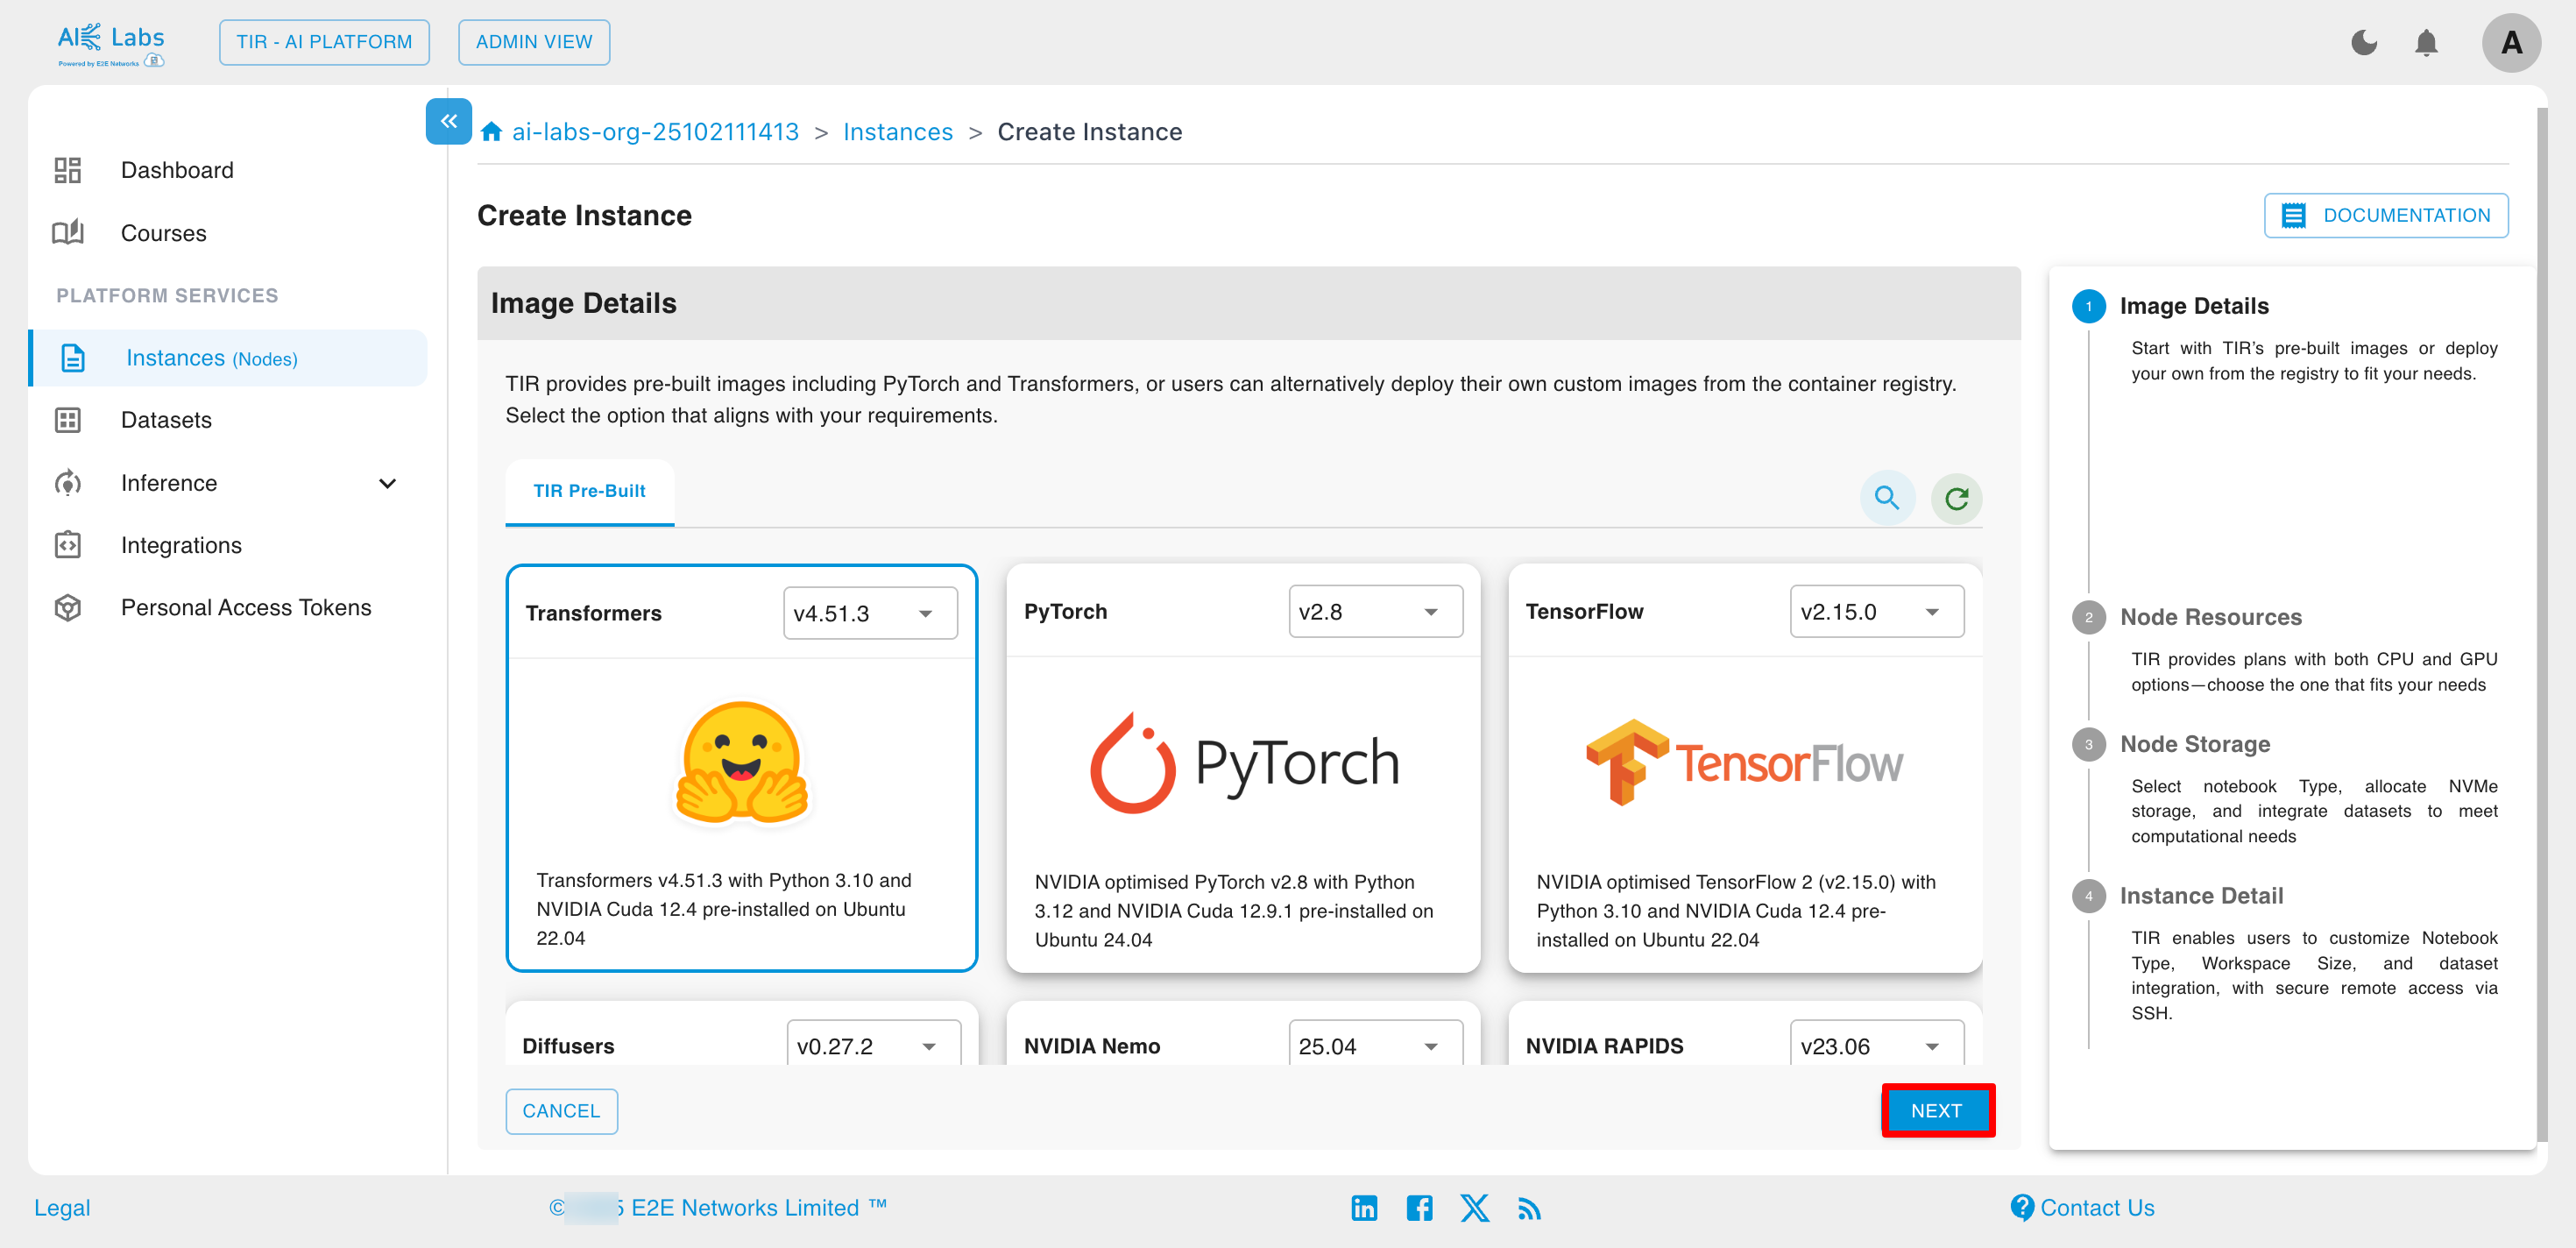2576x1248 pixels.
Task: Open NVIDIA RAPIDS version v23.06 dropdown
Action: pos(1877,1045)
